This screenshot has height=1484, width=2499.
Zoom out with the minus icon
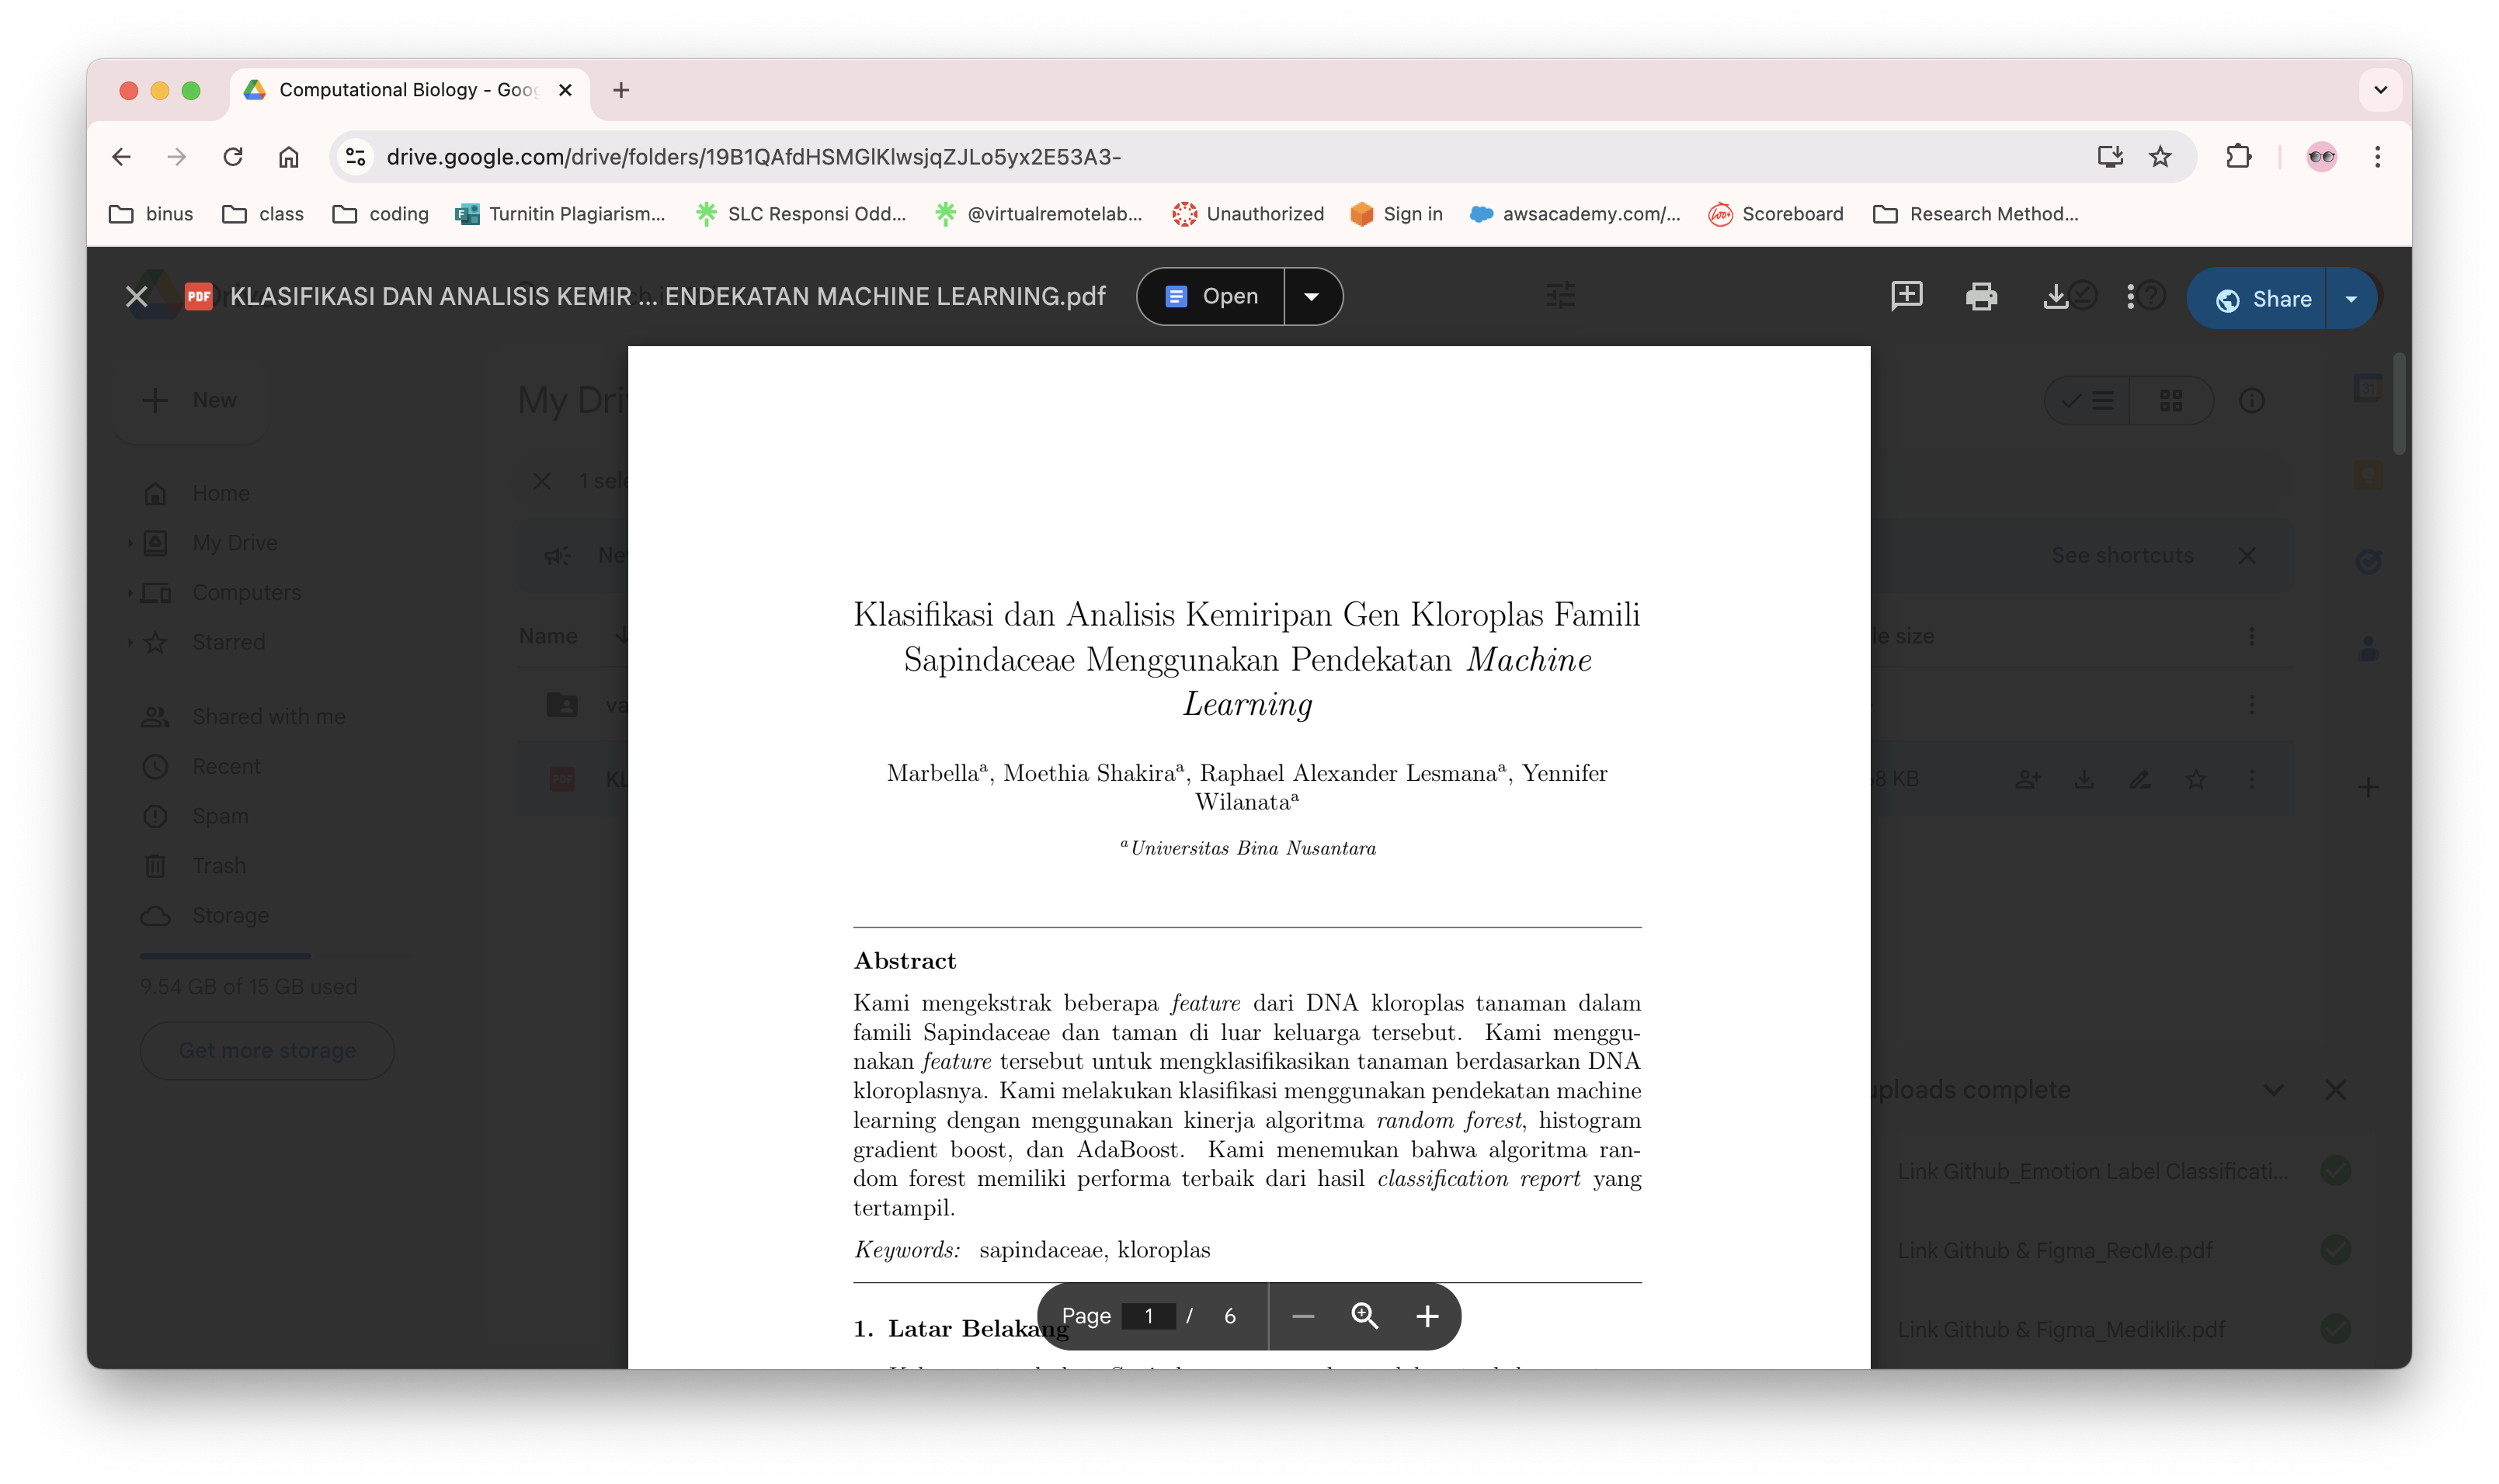1302,1316
